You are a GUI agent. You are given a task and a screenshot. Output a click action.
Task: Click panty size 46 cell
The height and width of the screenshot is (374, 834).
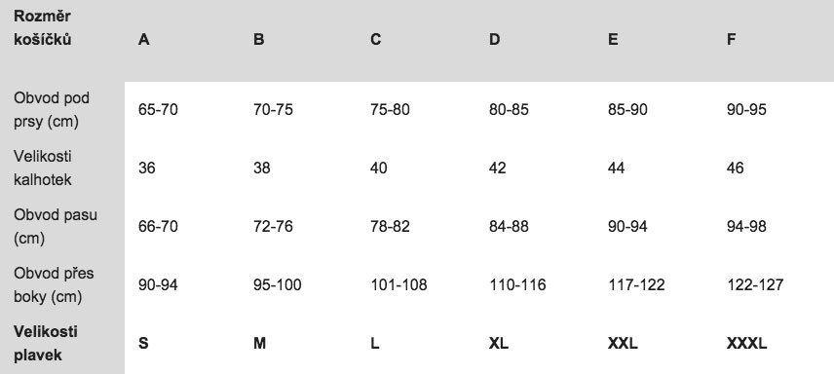735,168
